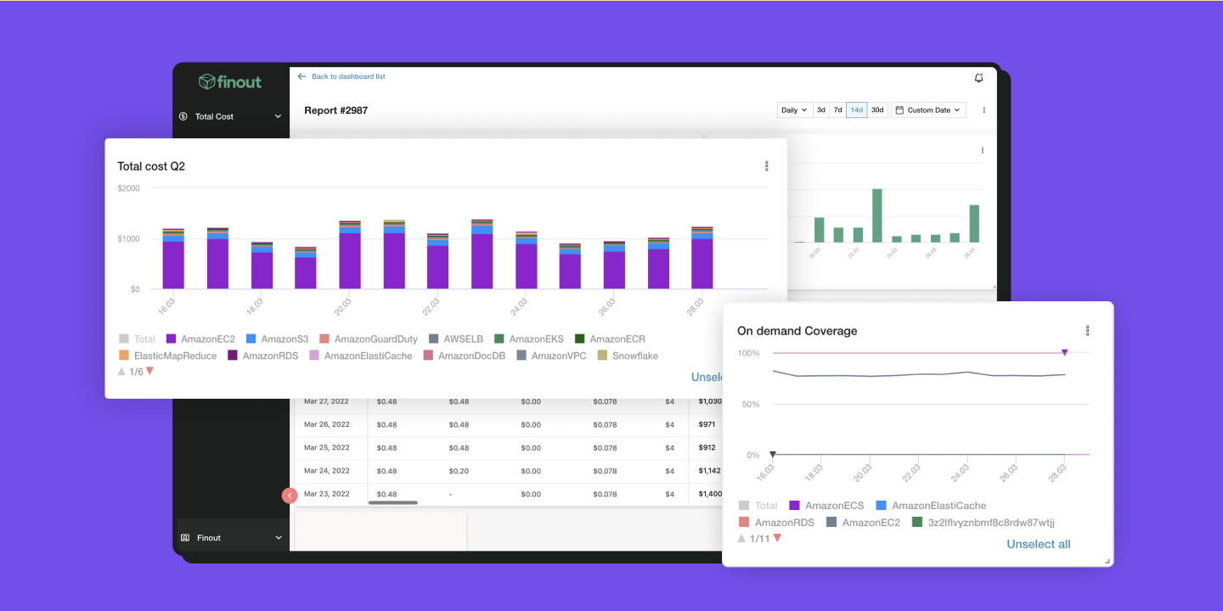Click partially hidden Unselect link in Total cost Q2
Viewport: 1223px width, 611px height.
pyautogui.click(x=707, y=377)
